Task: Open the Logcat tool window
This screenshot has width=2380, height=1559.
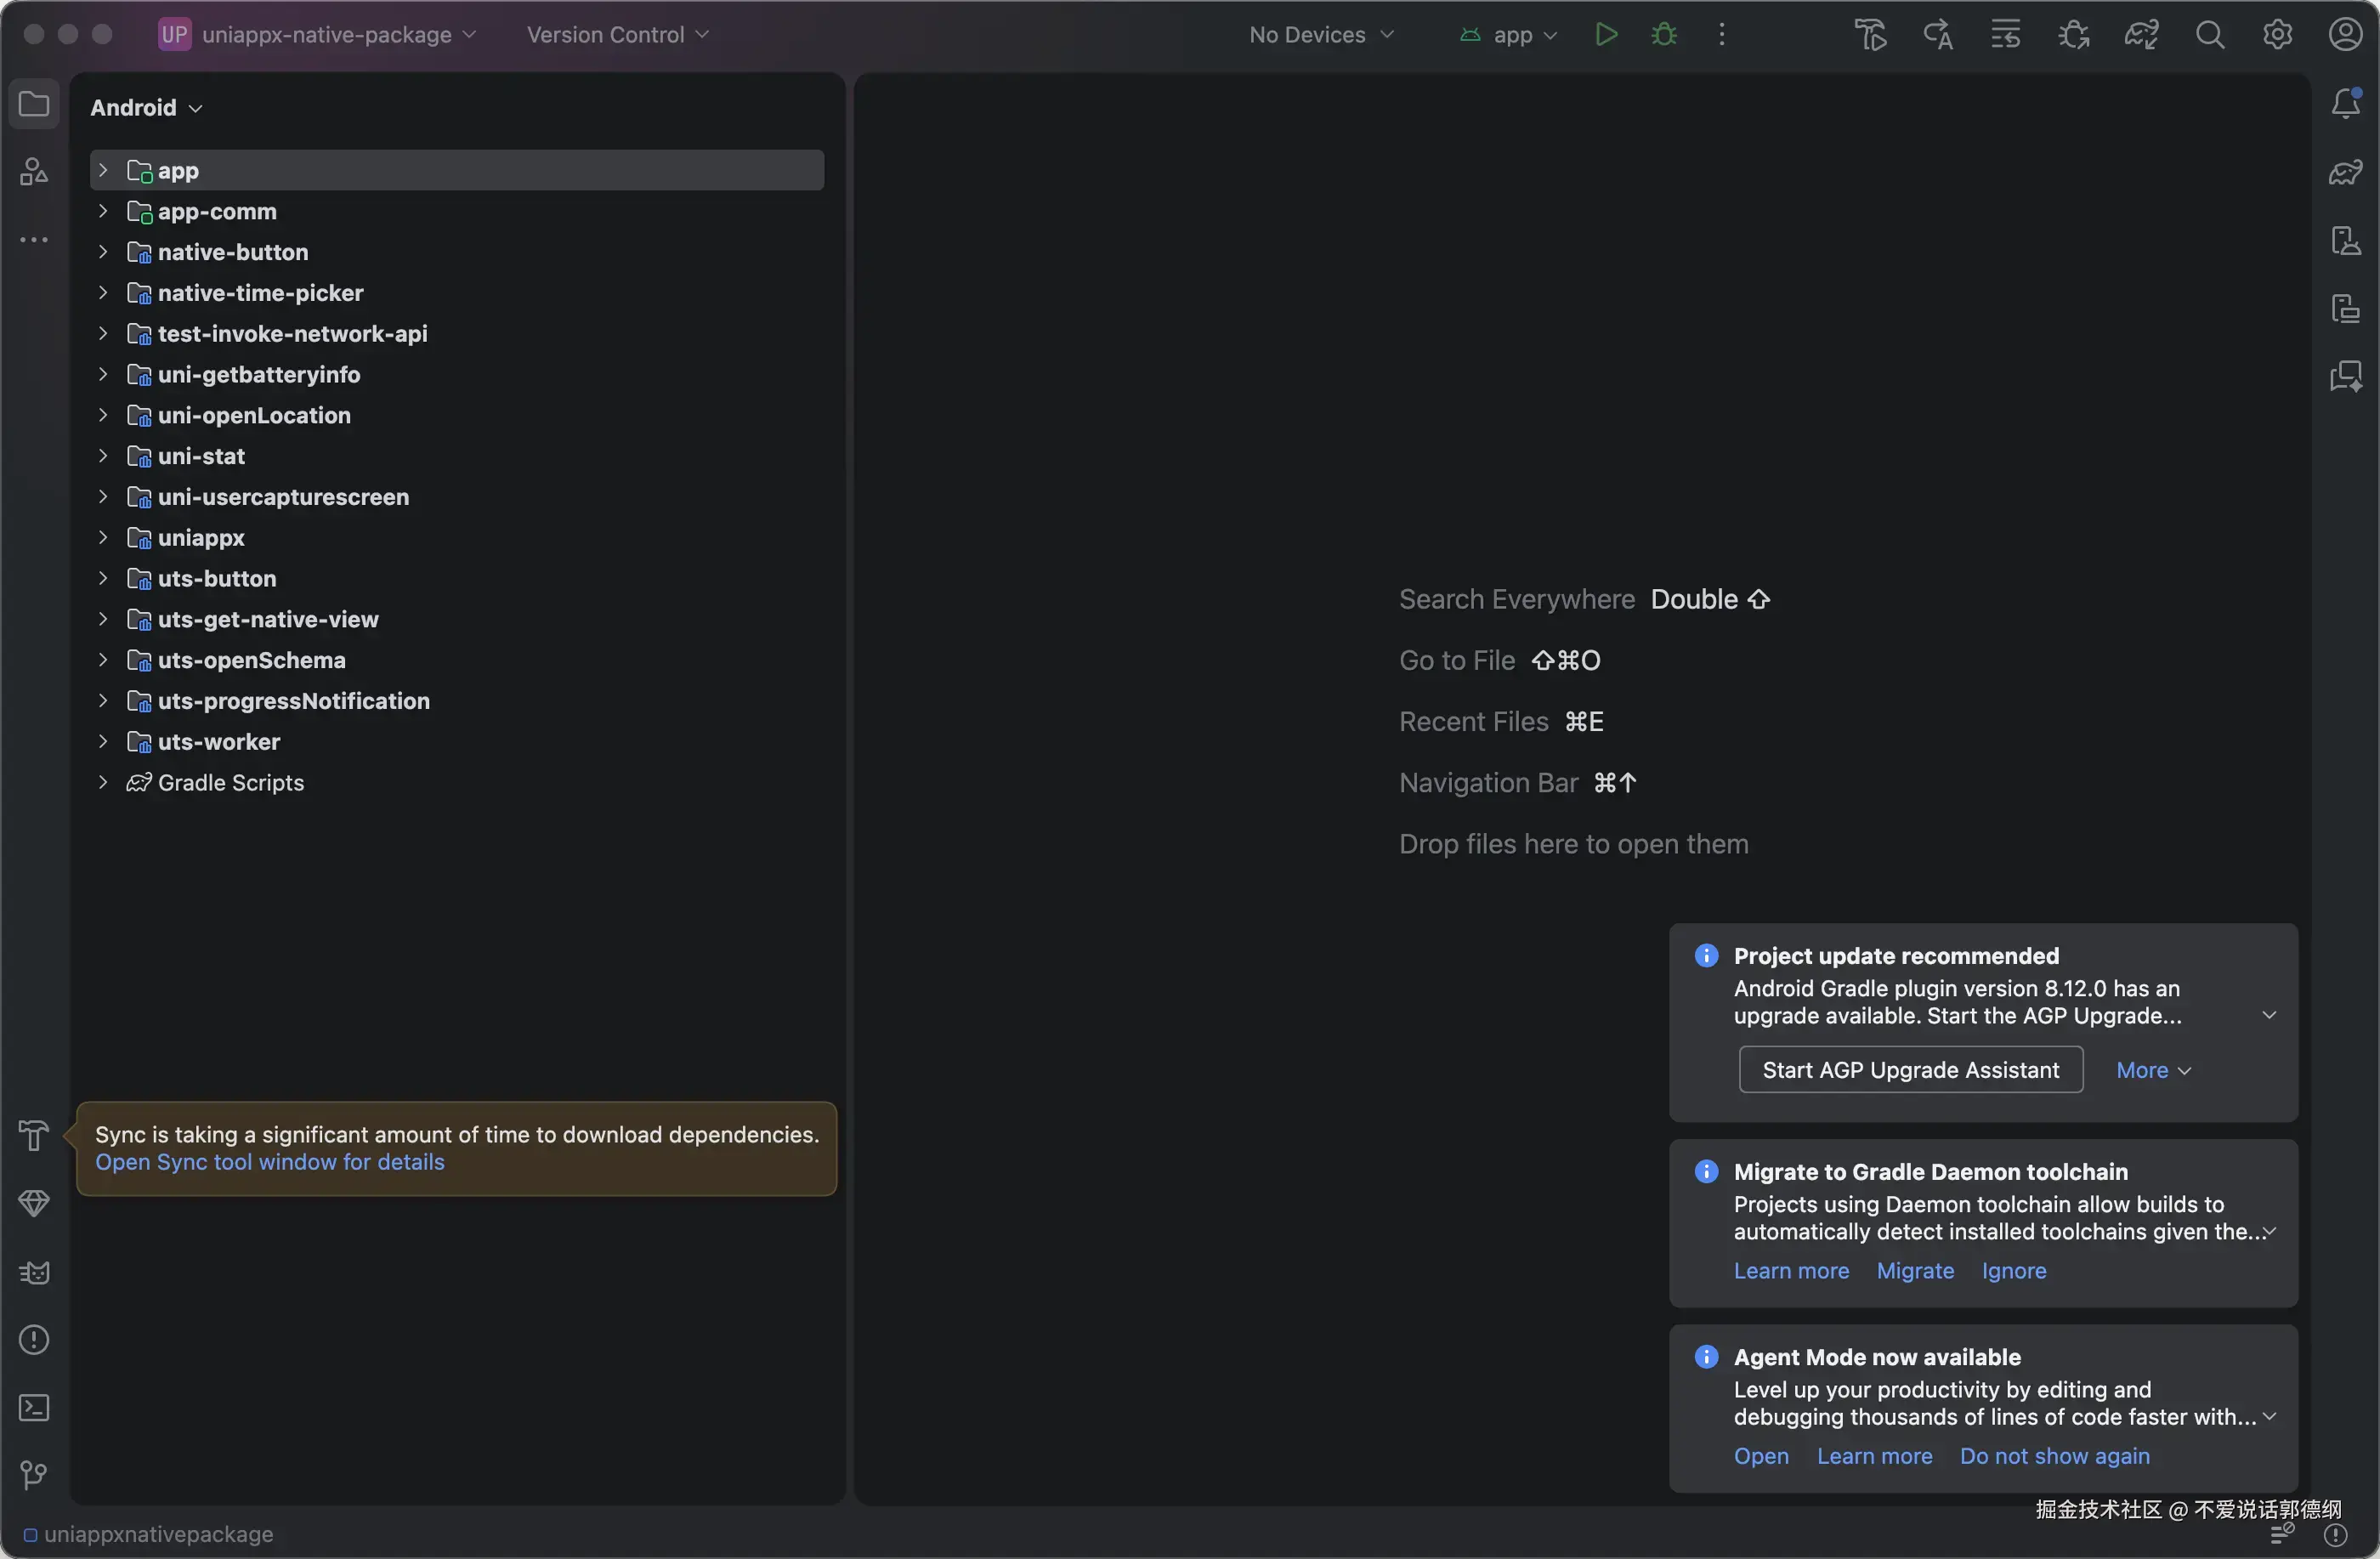Action: 34,1272
